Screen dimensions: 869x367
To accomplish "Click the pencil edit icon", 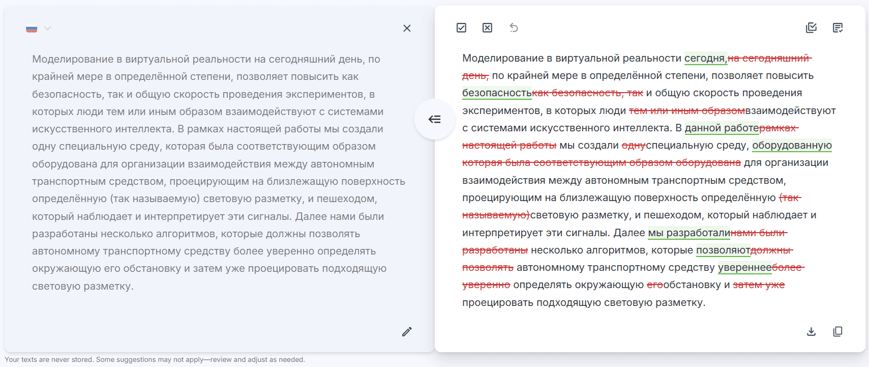I will pyautogui.click(x=407, y=332).
